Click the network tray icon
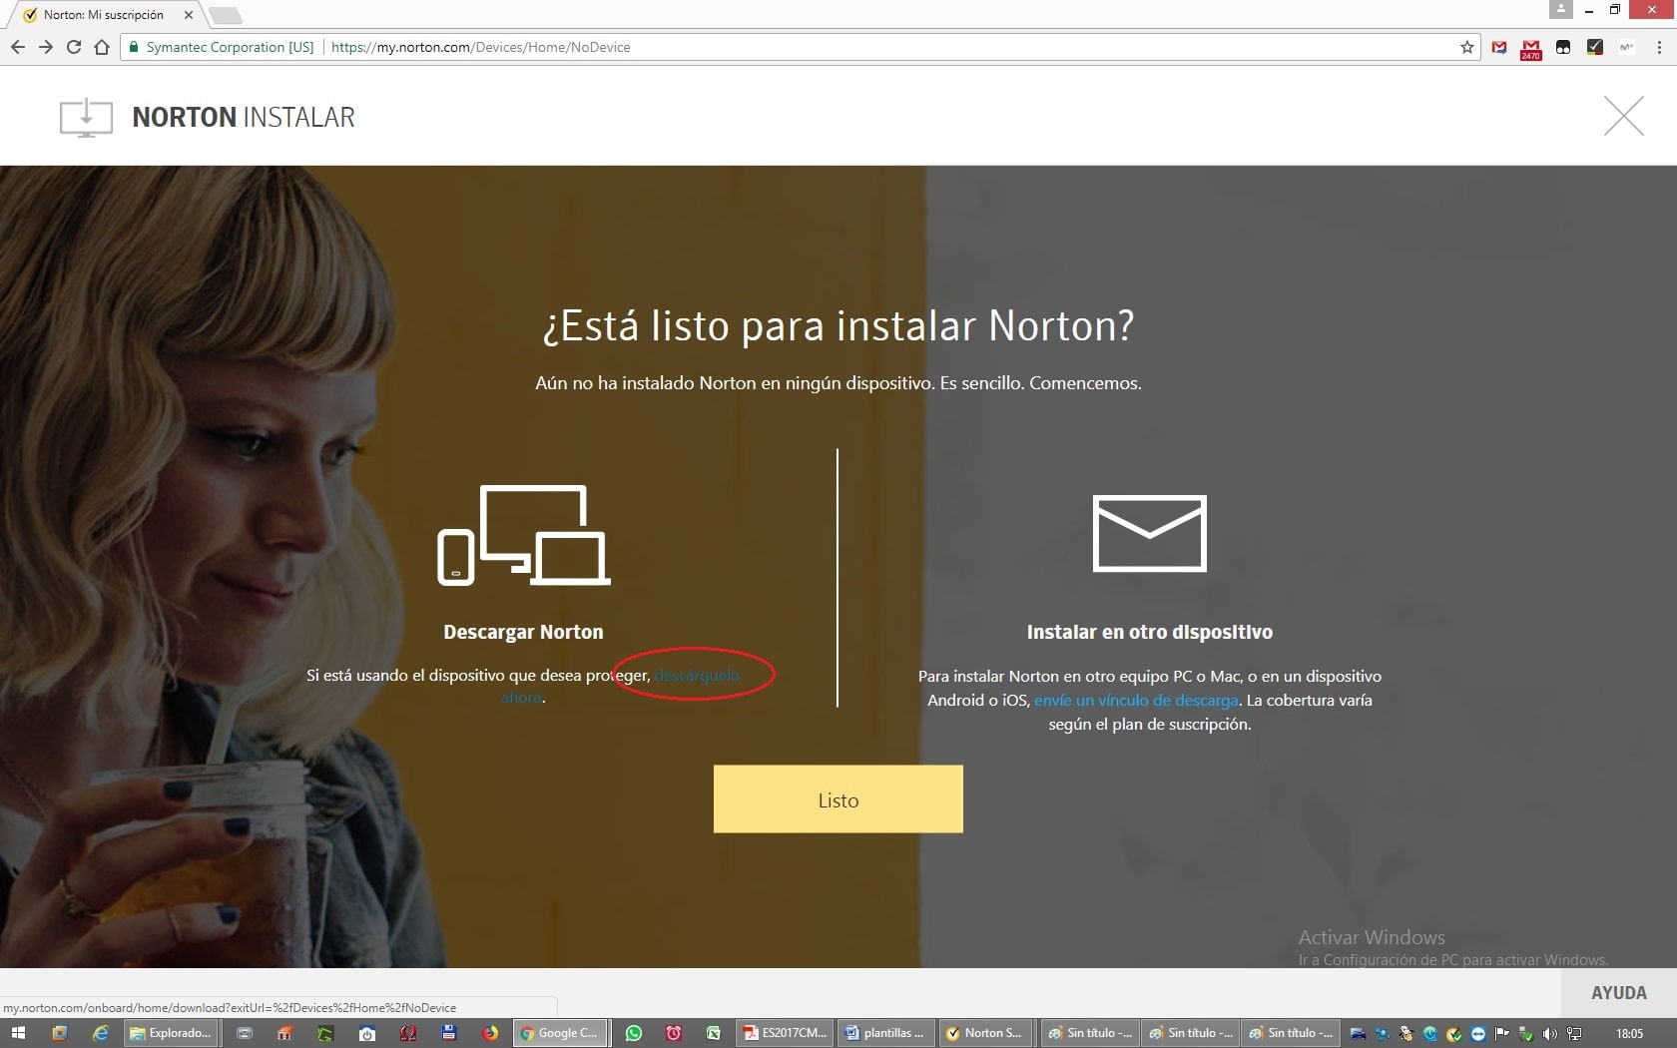 click(x=1574, y=1034)
